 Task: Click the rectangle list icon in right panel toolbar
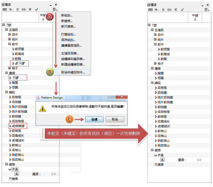click(x=150, y=10)
